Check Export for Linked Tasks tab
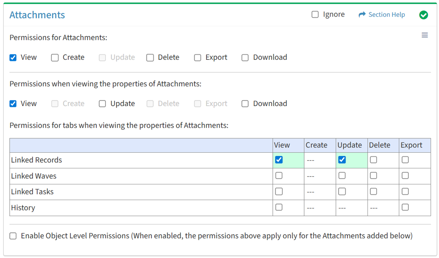This screenshot has height=258, width=439. pos(405,191)
